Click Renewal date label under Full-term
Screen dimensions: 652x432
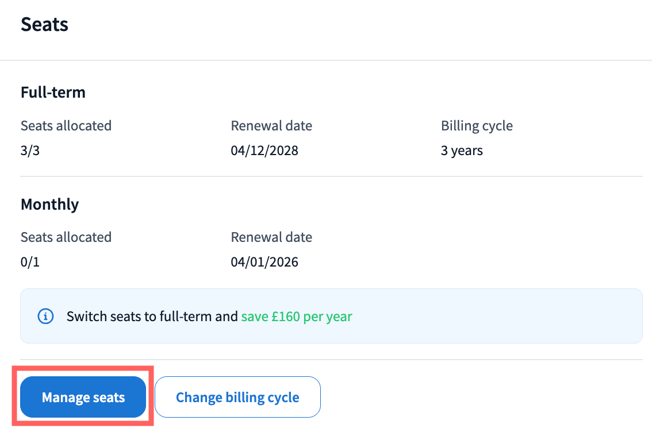[271, 126]
